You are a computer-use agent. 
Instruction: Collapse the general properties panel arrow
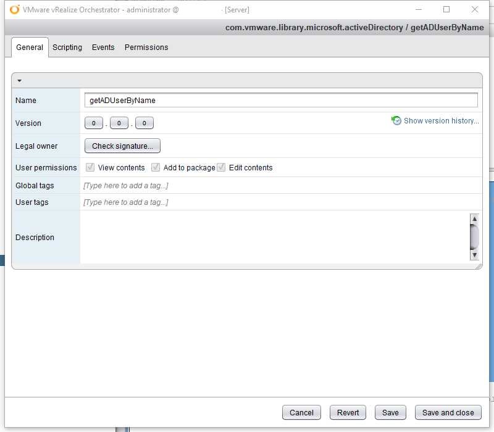(20, 81)
